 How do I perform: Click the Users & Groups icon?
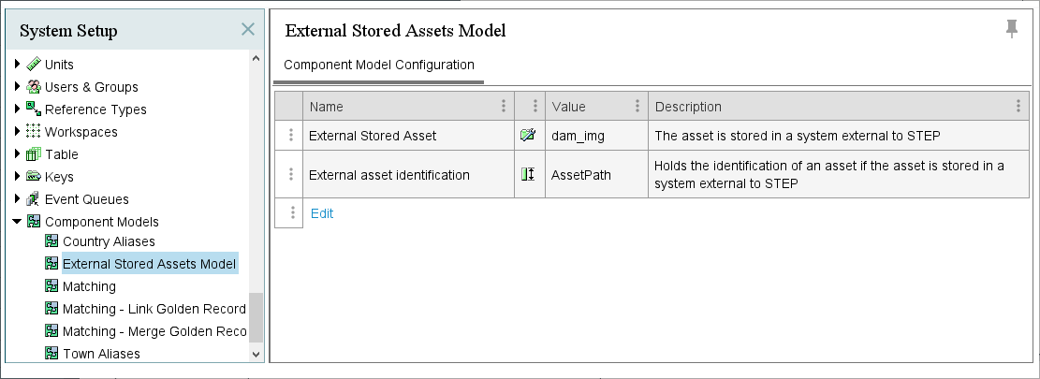tap(33, 87)
